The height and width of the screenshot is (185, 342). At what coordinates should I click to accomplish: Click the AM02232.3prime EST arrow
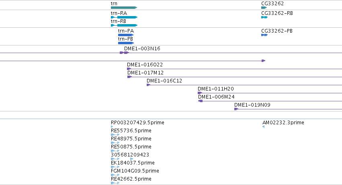[x=264, y=127]
